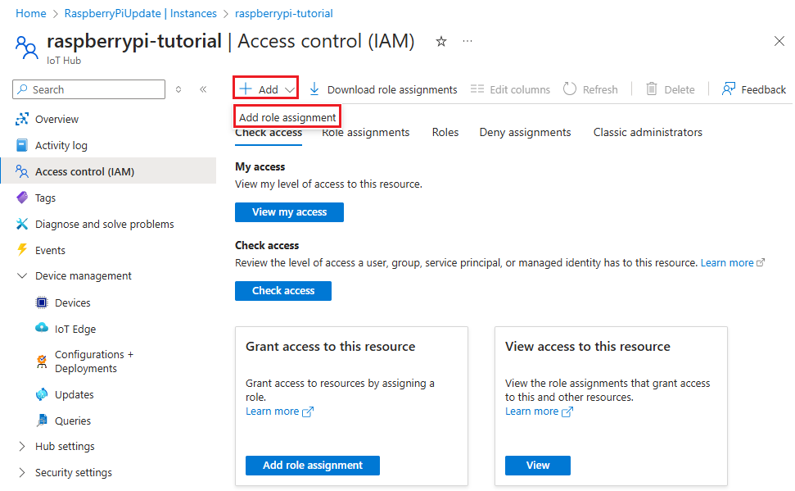Expand the Security settings section
The image size is (795, 491).
click(22, 472)
